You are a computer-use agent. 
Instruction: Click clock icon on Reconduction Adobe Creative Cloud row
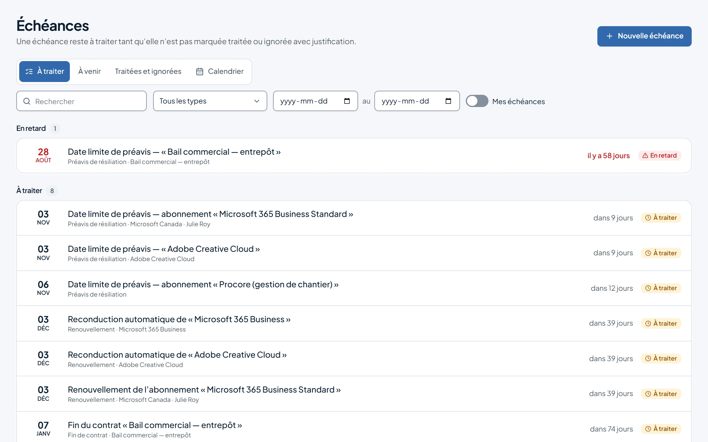coord(648,358)
